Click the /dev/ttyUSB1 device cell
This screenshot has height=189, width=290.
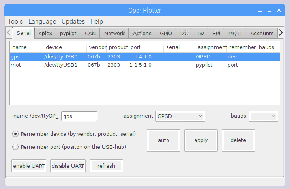coord(61,65)
